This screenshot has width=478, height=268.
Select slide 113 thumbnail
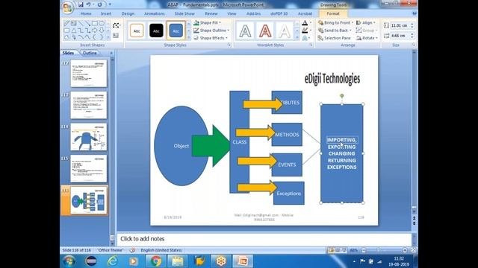[89, 105]
